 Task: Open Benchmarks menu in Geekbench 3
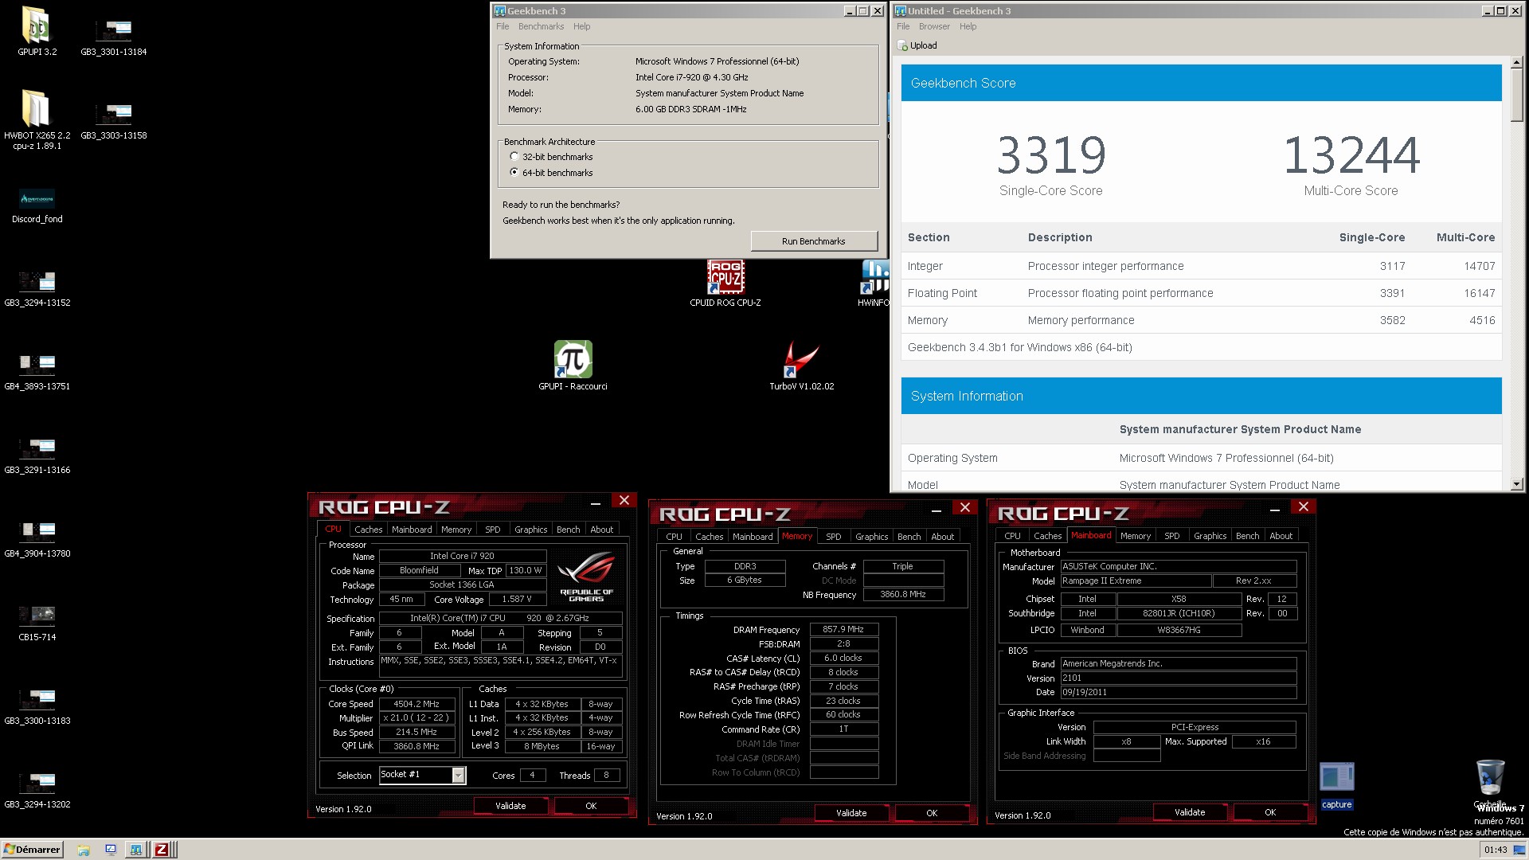point(541,26)
